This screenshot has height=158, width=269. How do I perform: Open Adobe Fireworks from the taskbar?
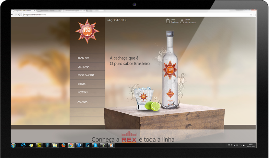[39, 145]
